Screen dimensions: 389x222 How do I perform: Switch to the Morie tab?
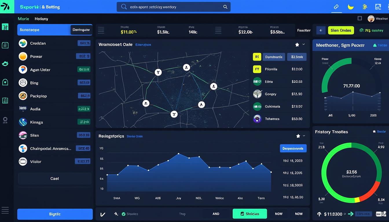23,19
